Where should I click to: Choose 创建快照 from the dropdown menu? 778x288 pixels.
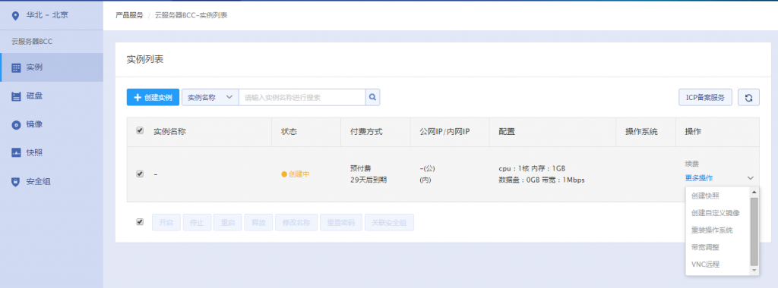[705, 196]
